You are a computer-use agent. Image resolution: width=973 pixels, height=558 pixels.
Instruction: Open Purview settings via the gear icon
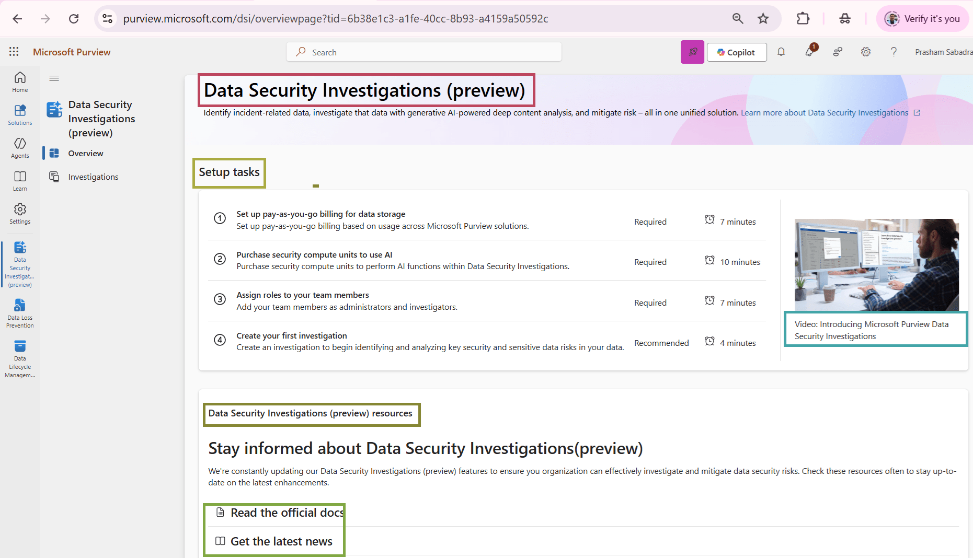tap(865, 52)
